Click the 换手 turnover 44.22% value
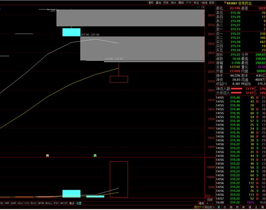Image resolution: width=266 pixels, height=210 pixels. [x=235, y=76]
